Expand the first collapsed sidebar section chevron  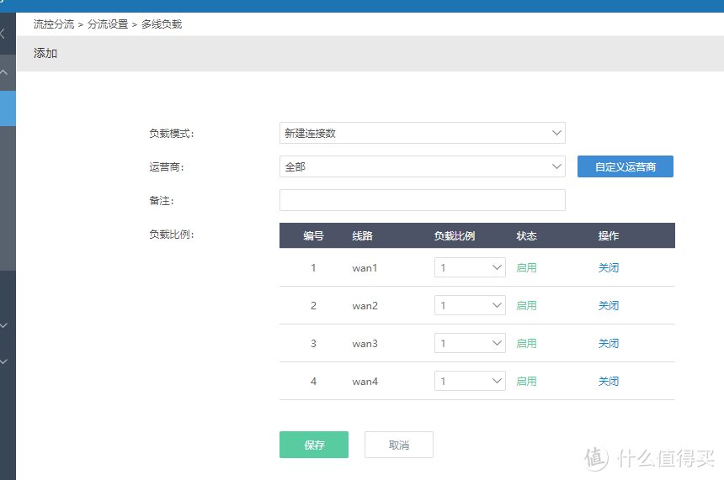point(4,325)
